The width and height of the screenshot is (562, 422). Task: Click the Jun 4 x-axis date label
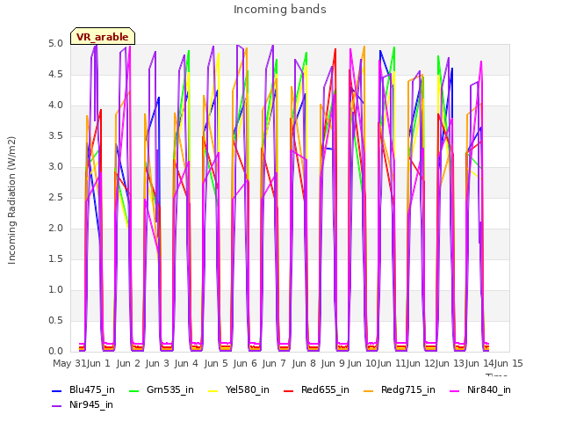click(186, 363)
